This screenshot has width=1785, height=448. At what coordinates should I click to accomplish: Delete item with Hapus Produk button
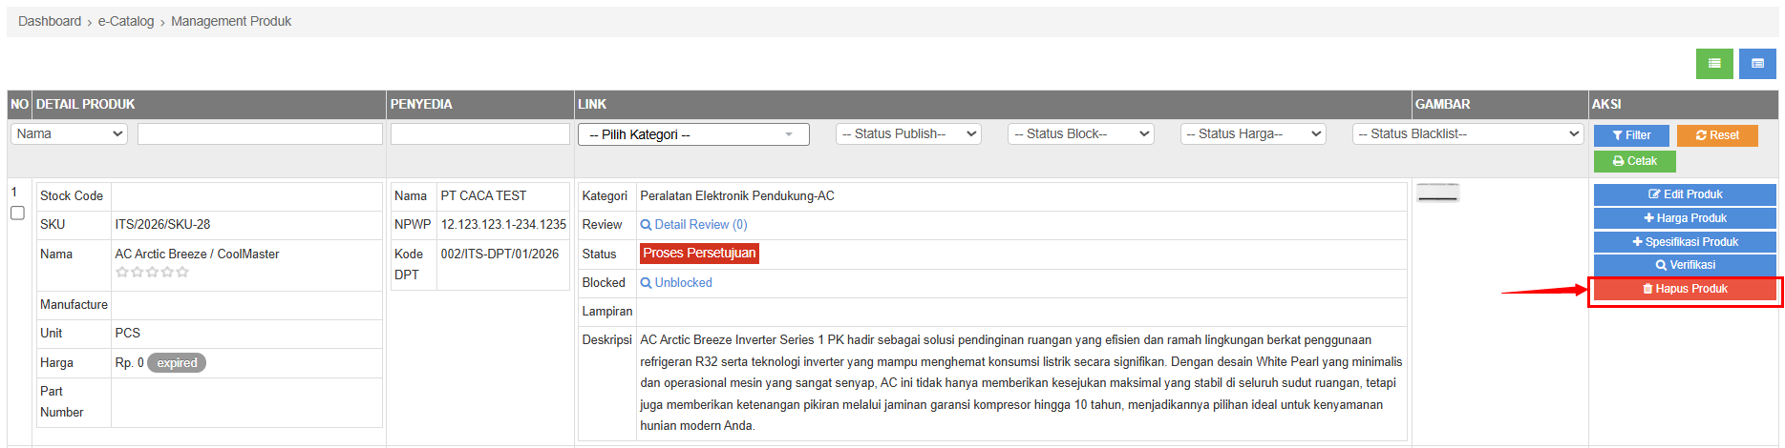1685,289
